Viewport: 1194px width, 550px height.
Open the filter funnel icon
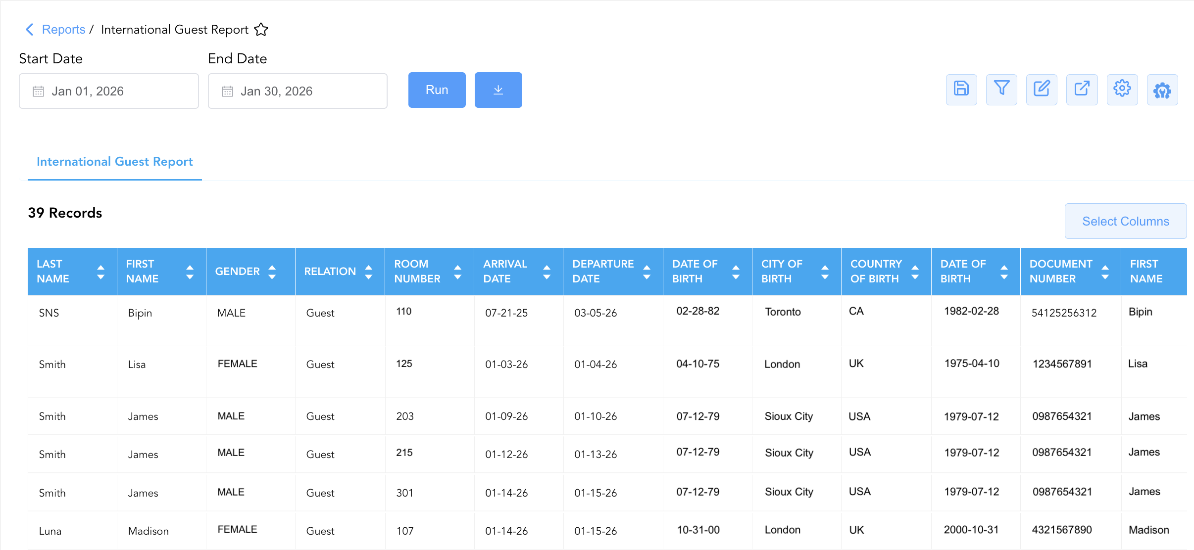(1001, 90)
